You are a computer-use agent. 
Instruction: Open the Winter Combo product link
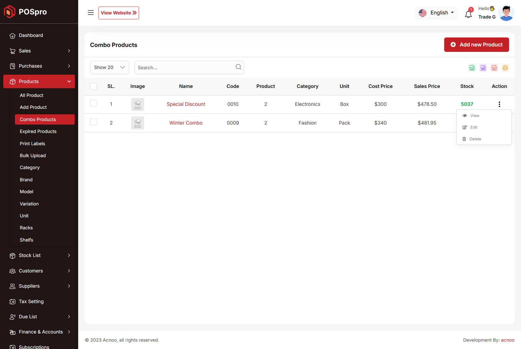tap(186, 123)
